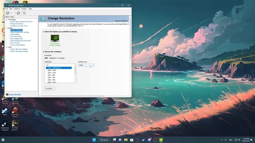Open Deep Rock Galactic desktop shortcut

(15, 112)
